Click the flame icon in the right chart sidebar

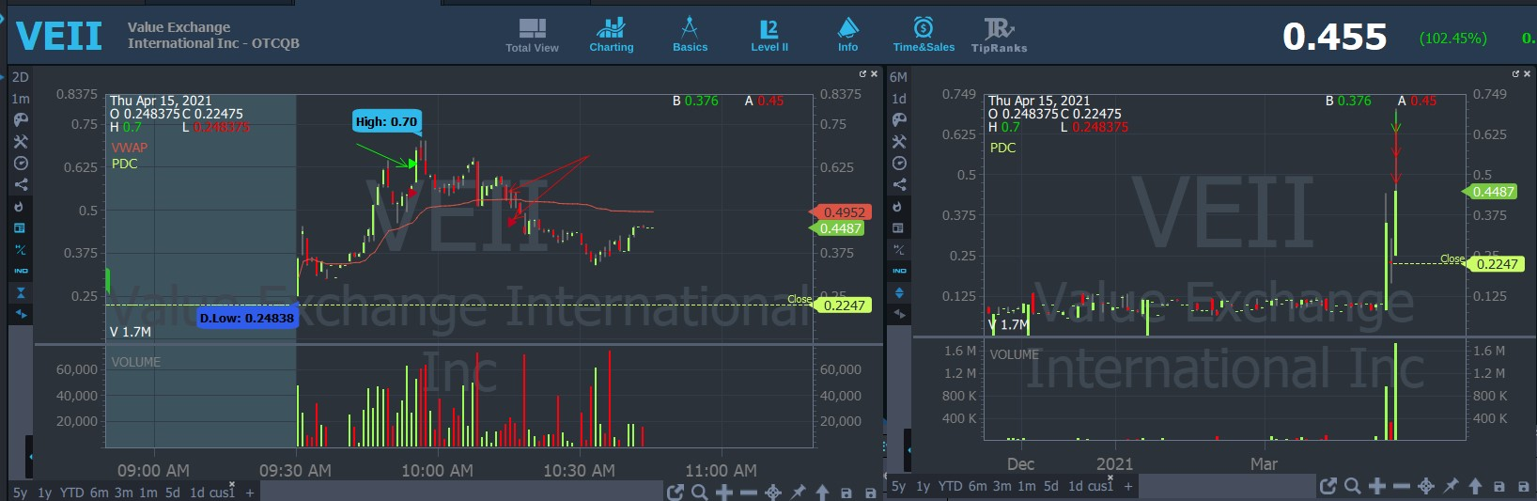897,207
